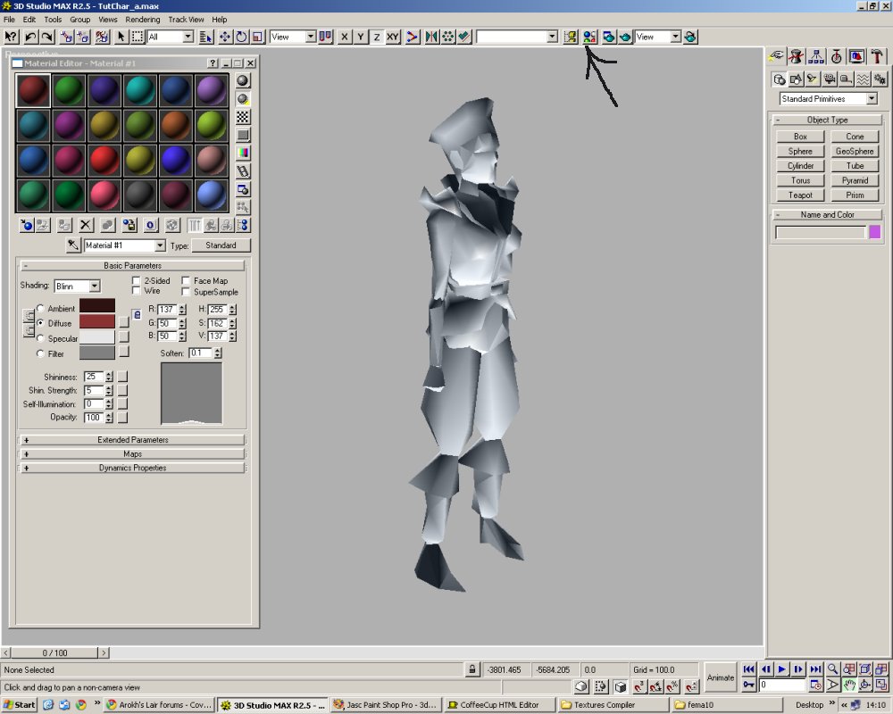Open the reference coordinate View dropdown
This screenshot has height=714, width=893.
(311, 37)
